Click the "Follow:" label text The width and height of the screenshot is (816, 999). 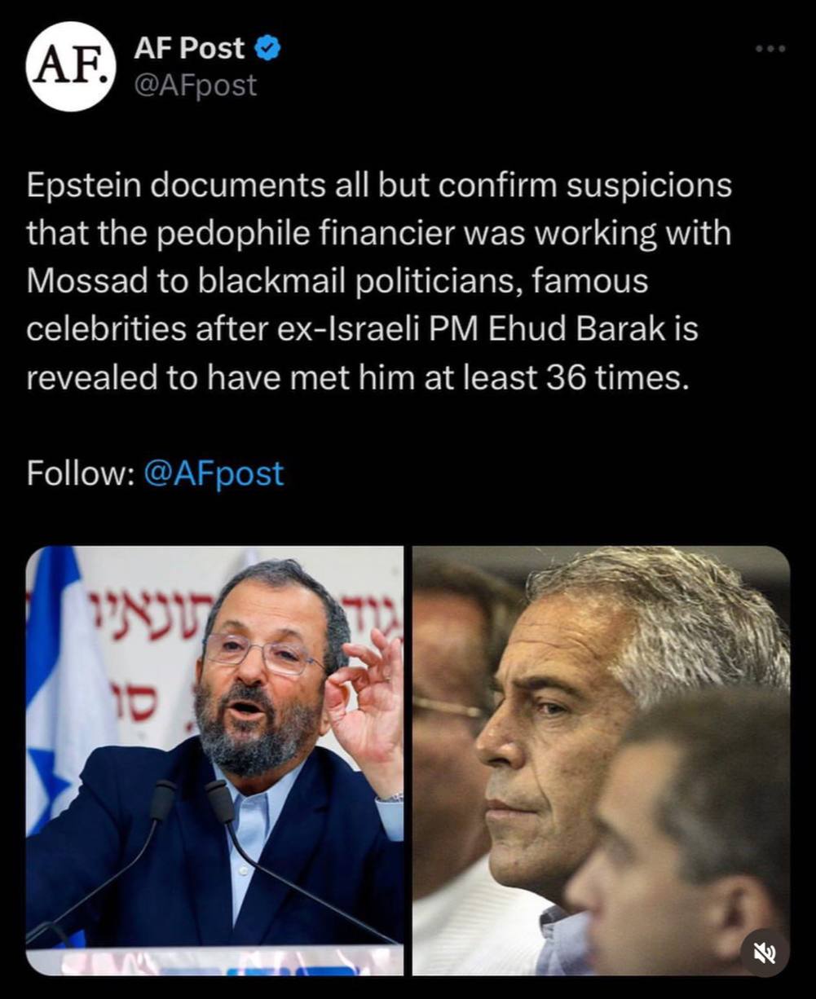pos(80,473)
